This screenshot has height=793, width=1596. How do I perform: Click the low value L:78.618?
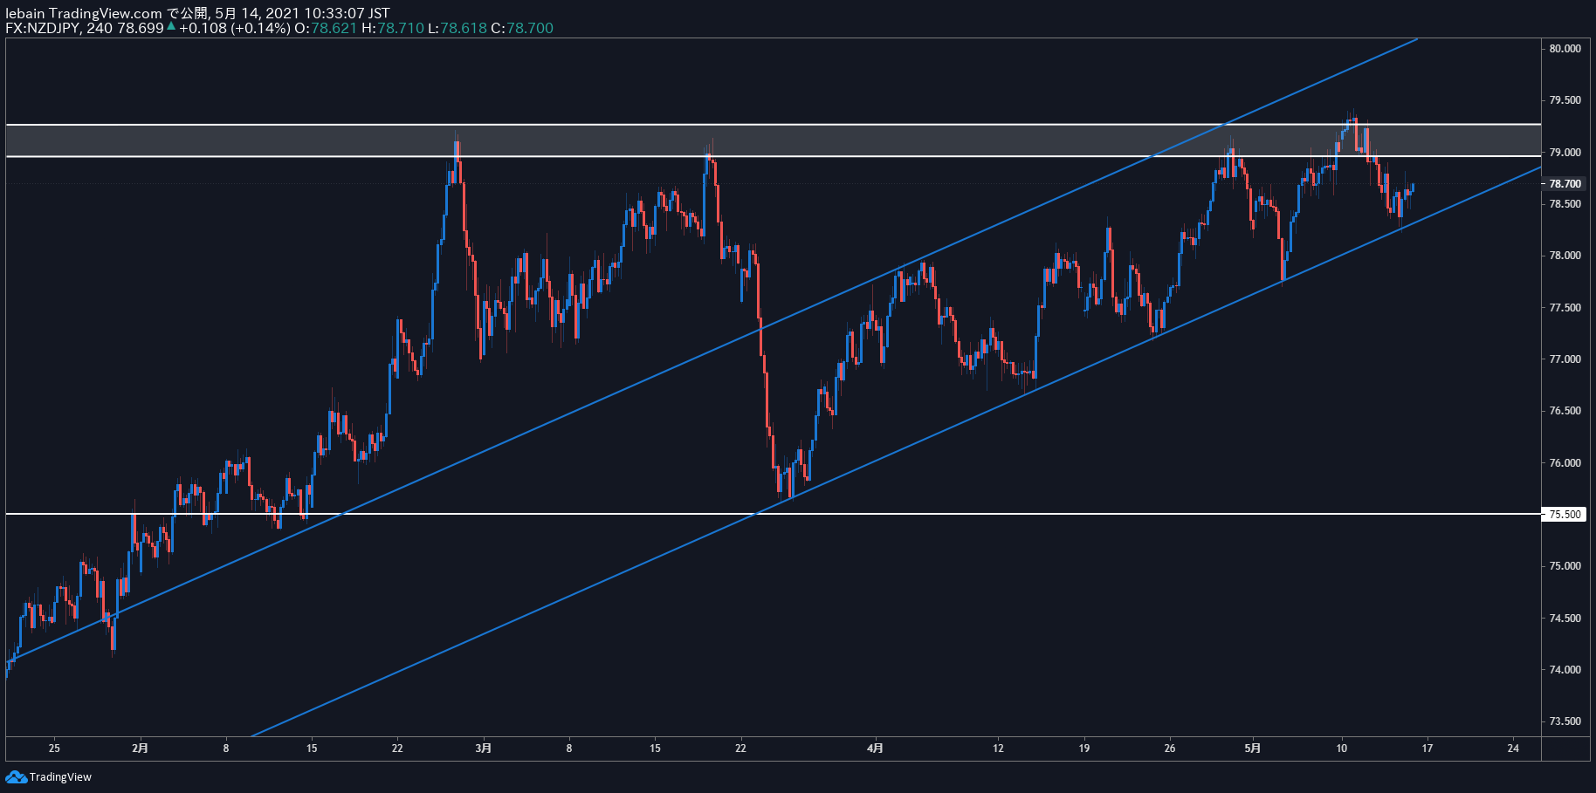(457, 28)
